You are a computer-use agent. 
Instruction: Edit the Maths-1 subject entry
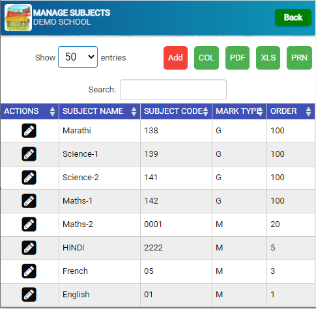[29, 201]
